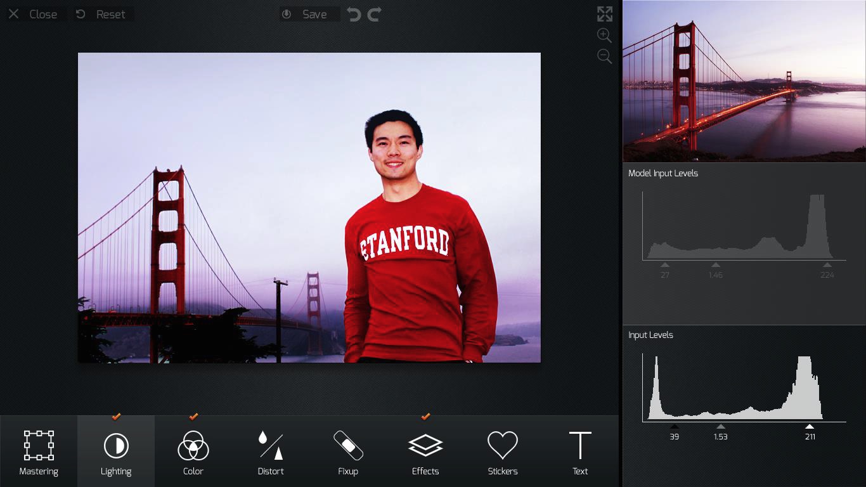Open the Effects layers tool
This screenshot has width=866, height=487.
(425, 451)
